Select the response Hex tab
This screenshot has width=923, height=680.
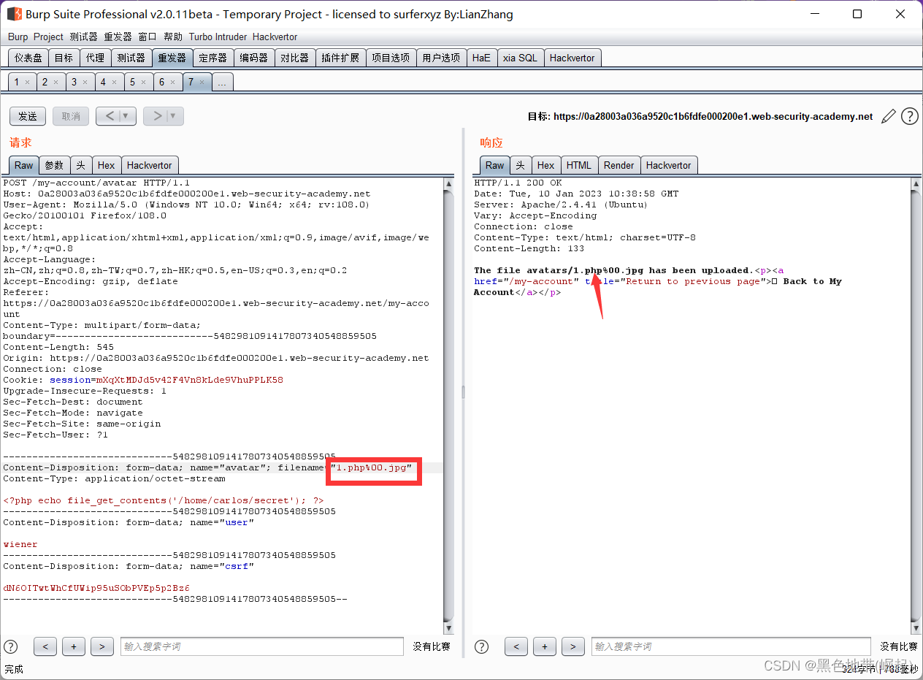pyautogui.click(x=546, y=165)
